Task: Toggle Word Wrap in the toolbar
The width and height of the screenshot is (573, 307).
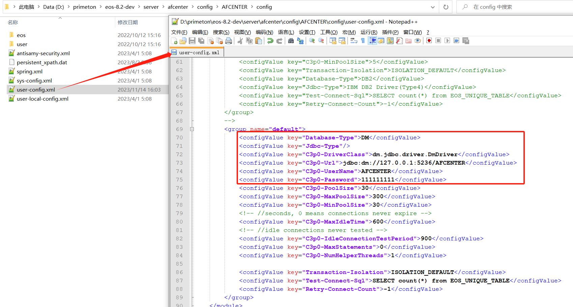Action: 354,41
